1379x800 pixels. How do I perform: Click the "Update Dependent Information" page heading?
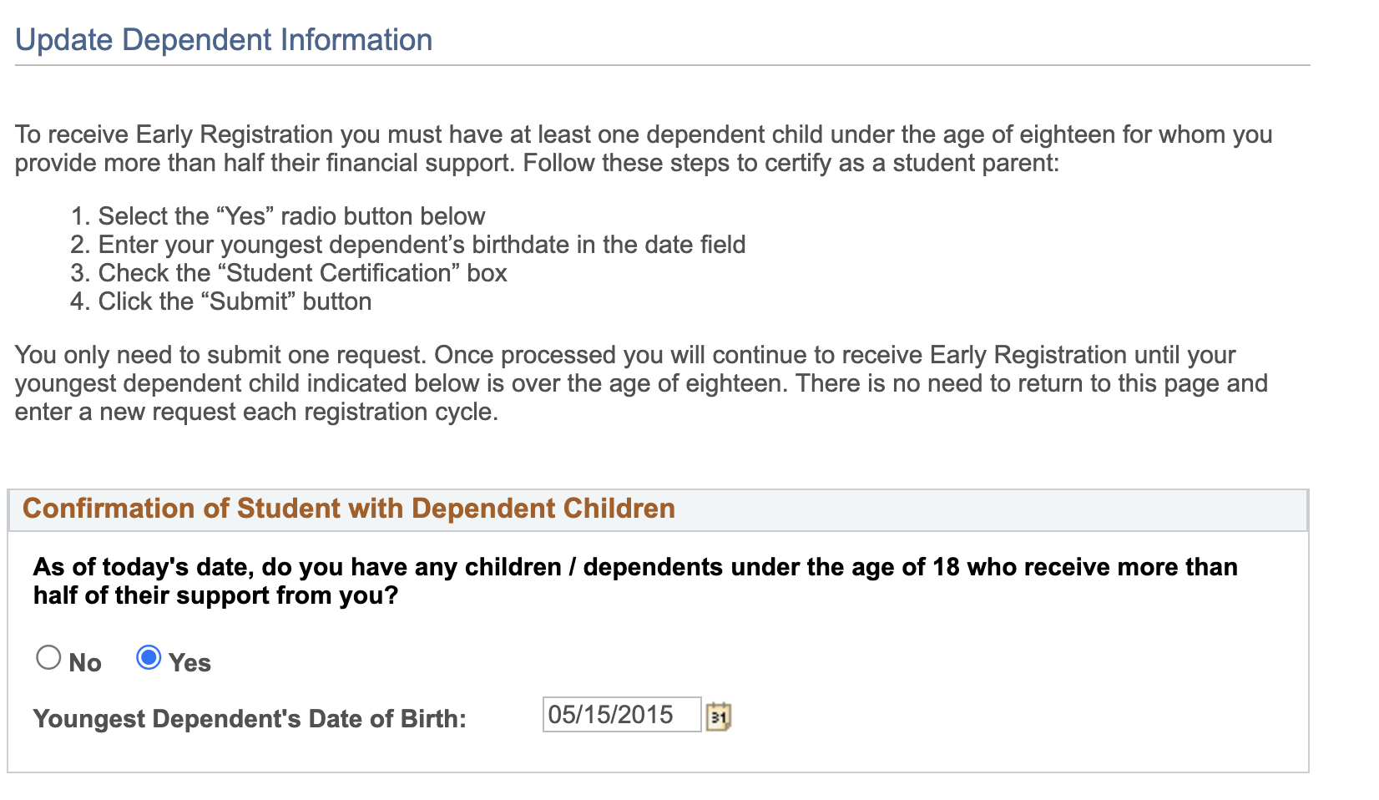tap(224, 40)
